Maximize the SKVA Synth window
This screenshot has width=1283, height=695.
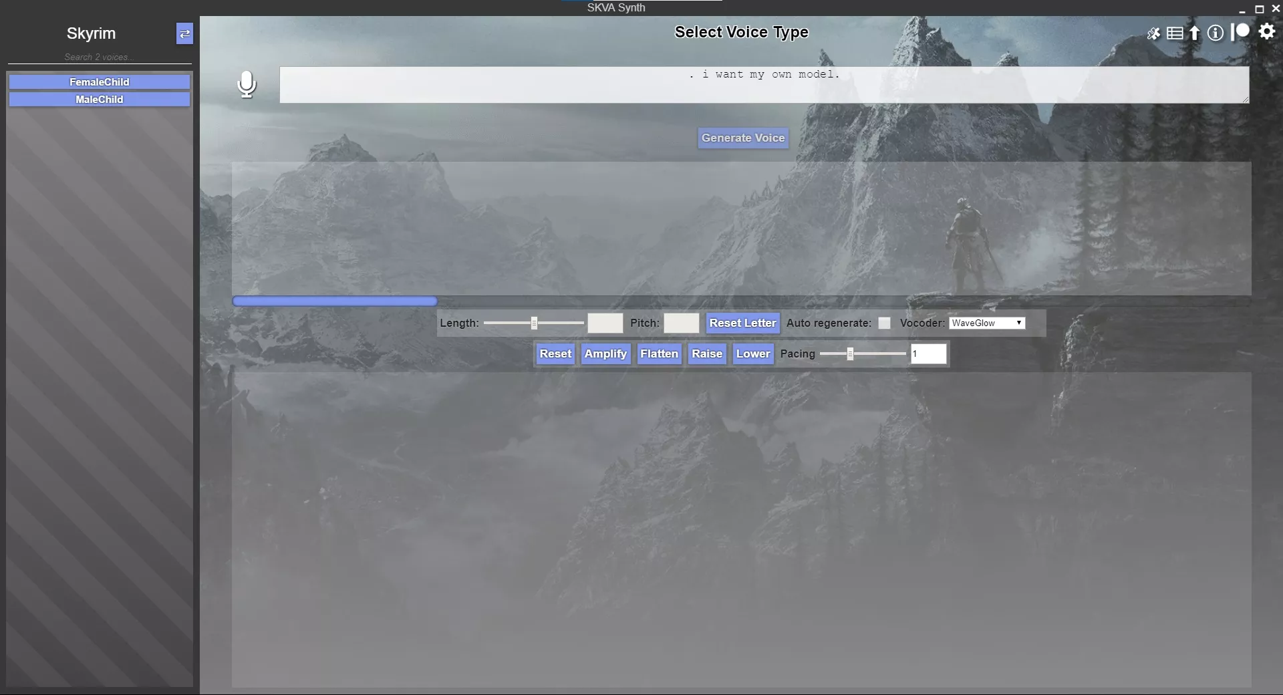pos(1259,9)
